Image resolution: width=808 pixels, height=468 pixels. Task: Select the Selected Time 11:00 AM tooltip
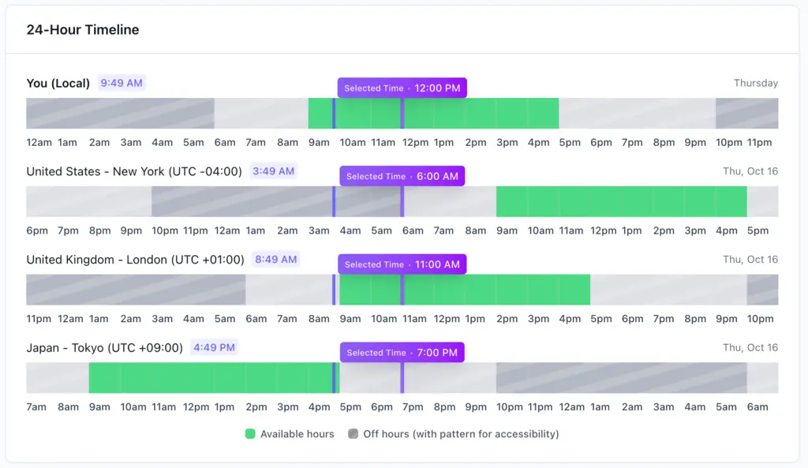[402, 265]
